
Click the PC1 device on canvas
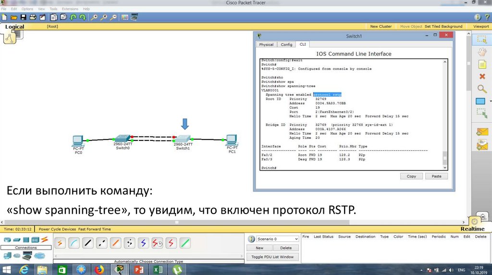point(232,140)
